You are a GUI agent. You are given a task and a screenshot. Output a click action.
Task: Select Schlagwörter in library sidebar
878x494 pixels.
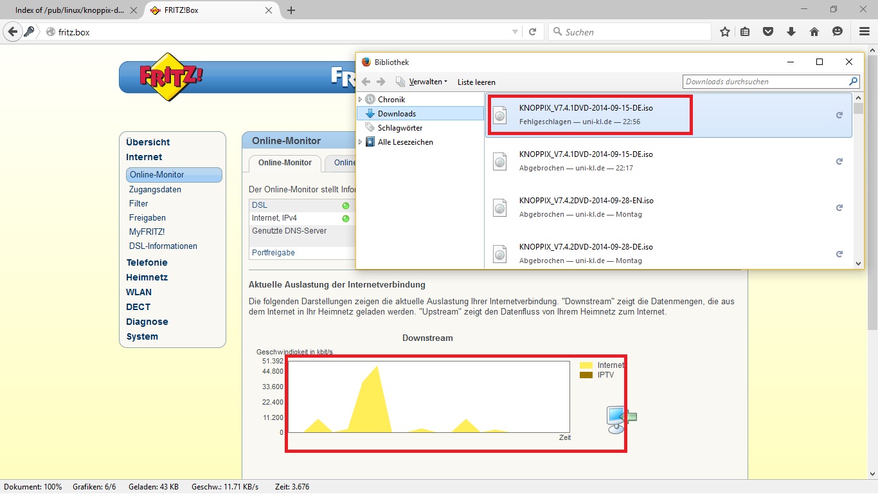(400, 128)
